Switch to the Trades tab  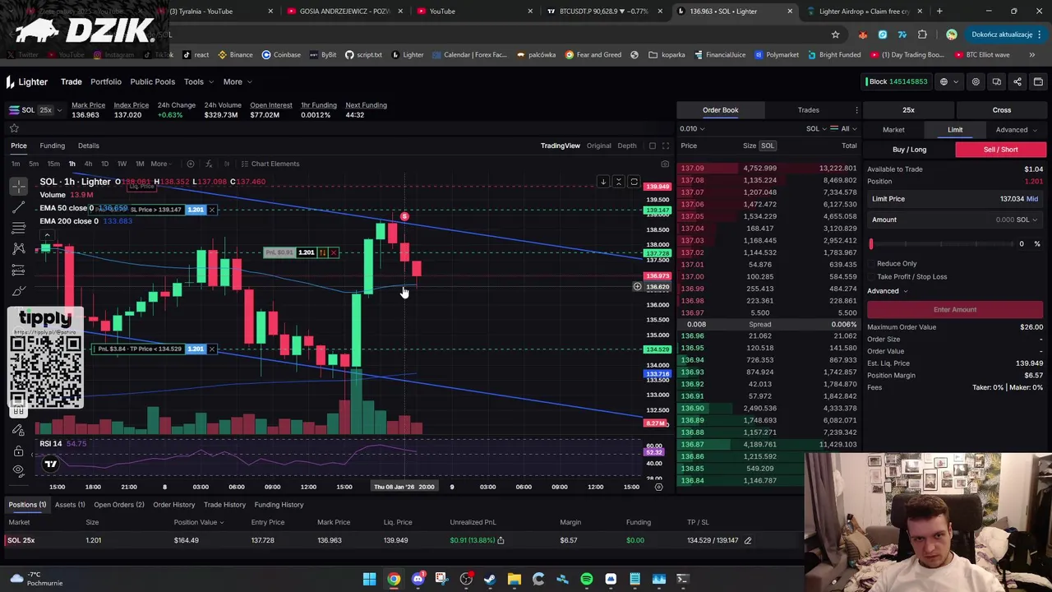808,110
